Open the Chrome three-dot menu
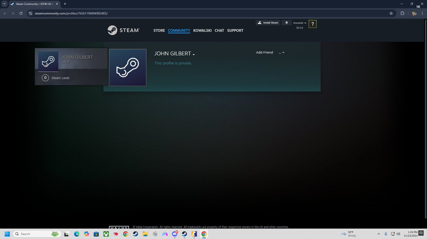This screenshot has width=427, height=239. click(422, 13)
